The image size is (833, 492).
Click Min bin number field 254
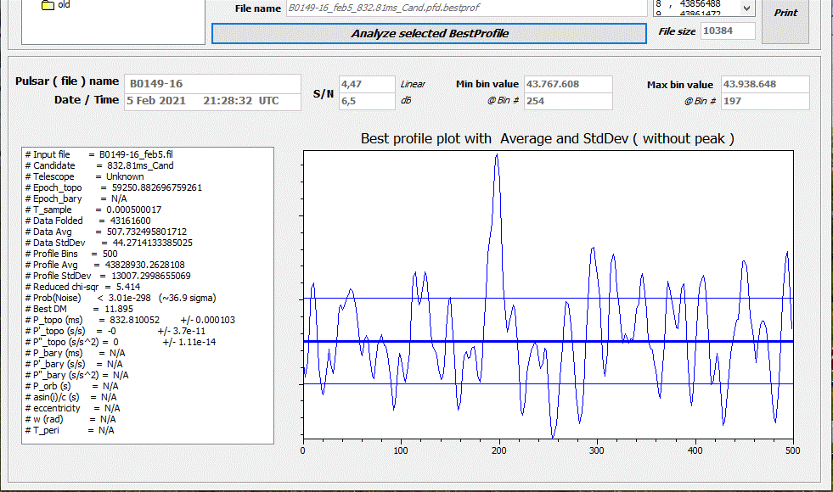coord(568,101)
